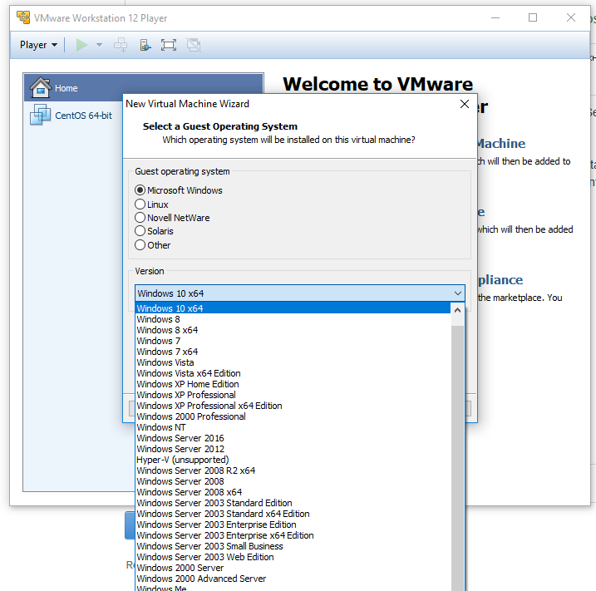
Task: Choose Windows Server 2008 R2 x64
Action: coord(293,470)
